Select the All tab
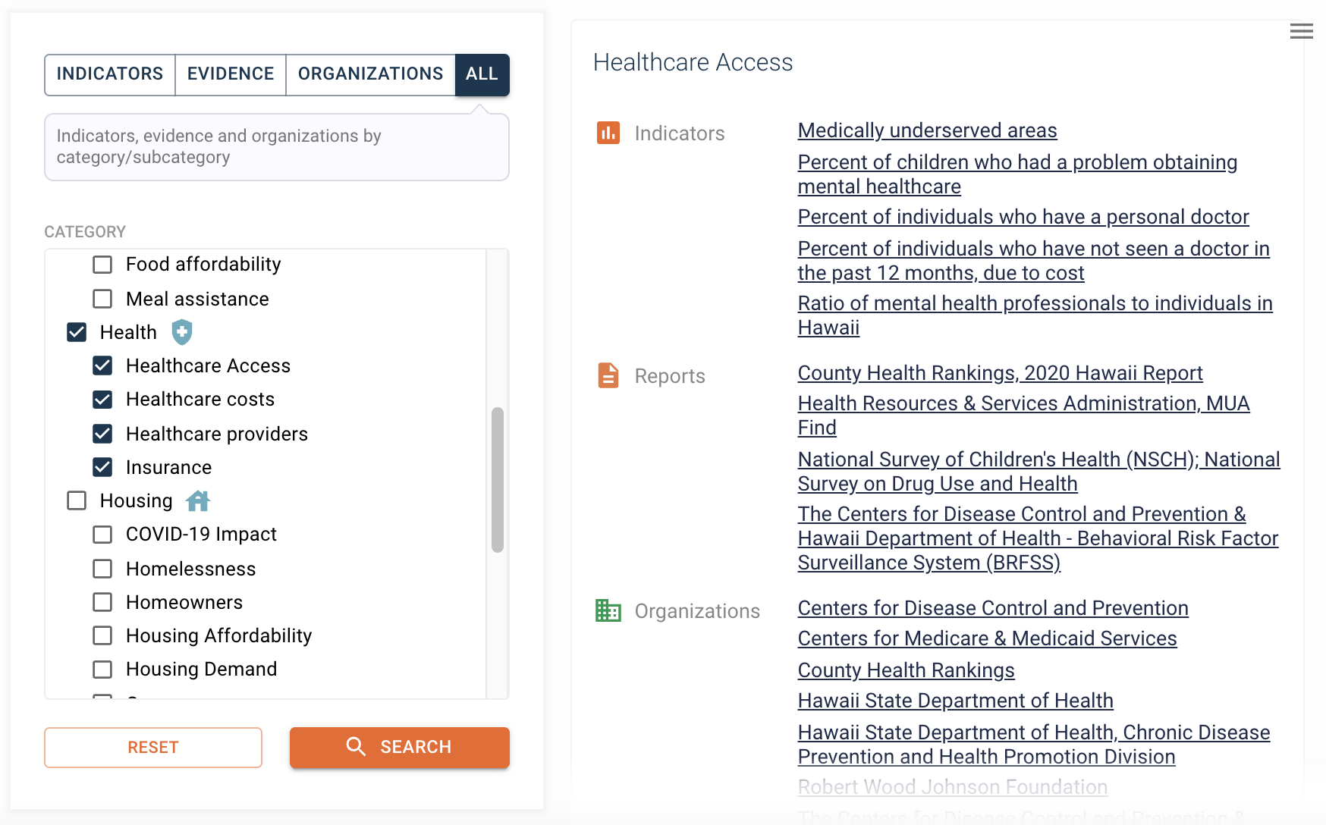Image resolution: width=1326 pixels, height=825 pixels. point(482,74)
